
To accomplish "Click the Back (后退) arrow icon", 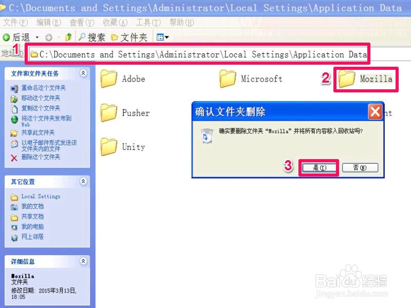I will 6,37.
